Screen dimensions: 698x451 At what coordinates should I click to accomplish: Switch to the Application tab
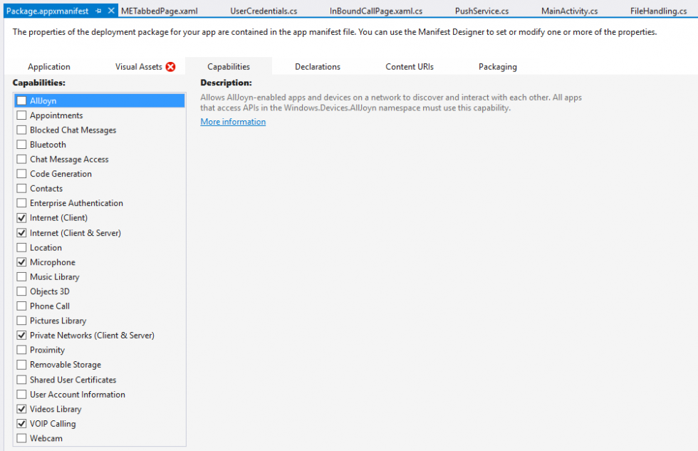pos(48,66)
